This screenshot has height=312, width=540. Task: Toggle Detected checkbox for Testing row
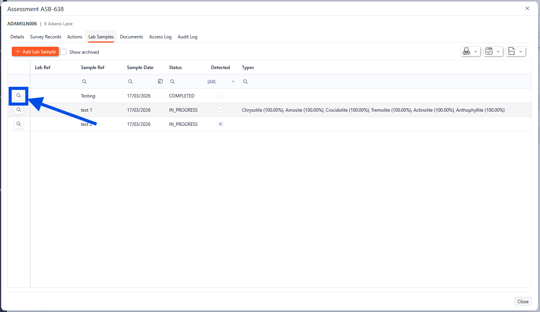tap(221, 96)
